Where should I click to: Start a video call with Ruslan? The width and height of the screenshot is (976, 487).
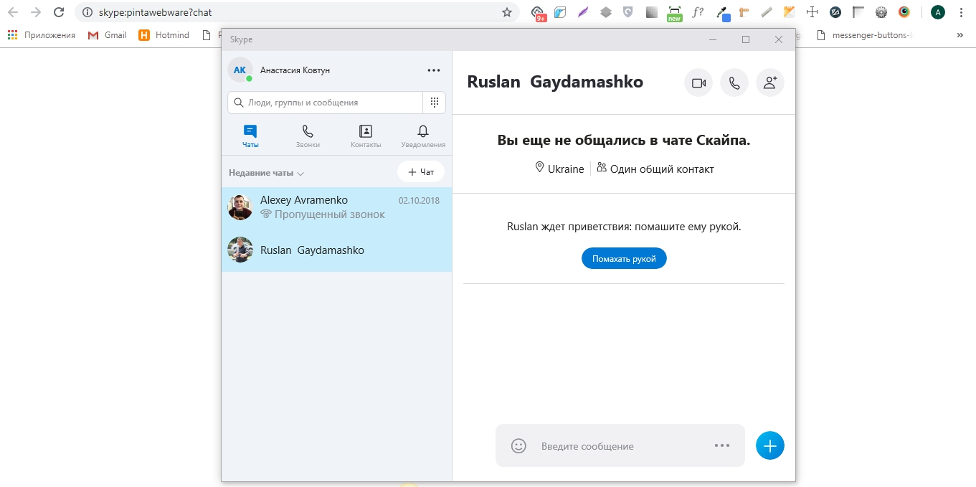click(x=698, y=82)
